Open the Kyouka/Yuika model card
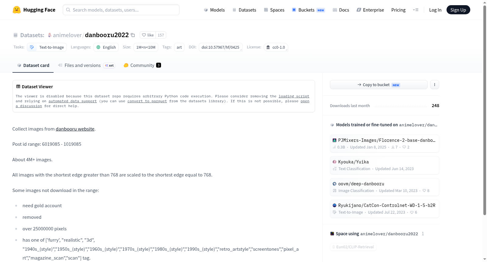The height and width of the screenshot is (262, 487). [384, 165]
